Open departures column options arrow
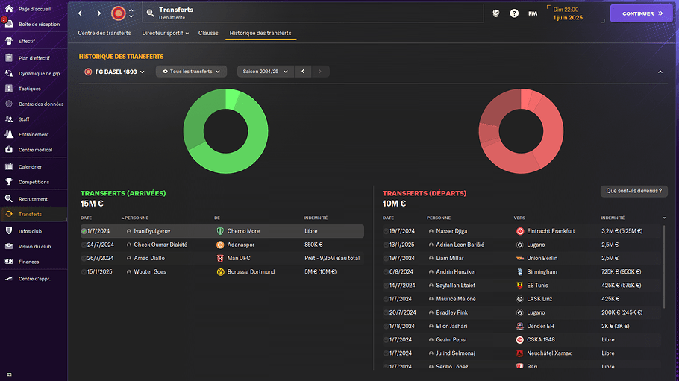This screenshot has height=381, width=679. coord(664,218)
